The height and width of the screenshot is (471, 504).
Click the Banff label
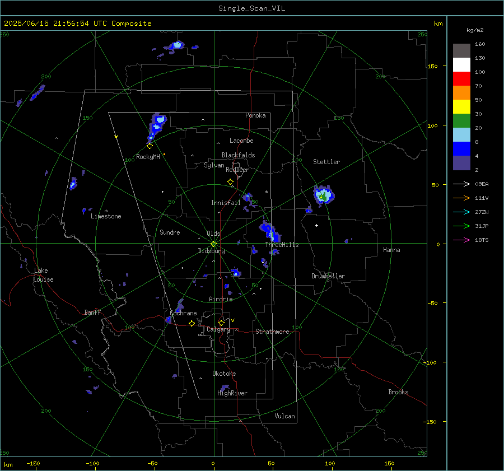[x=92, y=312]
